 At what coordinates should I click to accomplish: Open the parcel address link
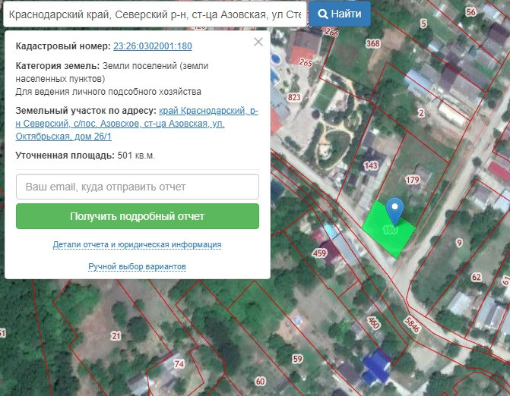(137, 124)
